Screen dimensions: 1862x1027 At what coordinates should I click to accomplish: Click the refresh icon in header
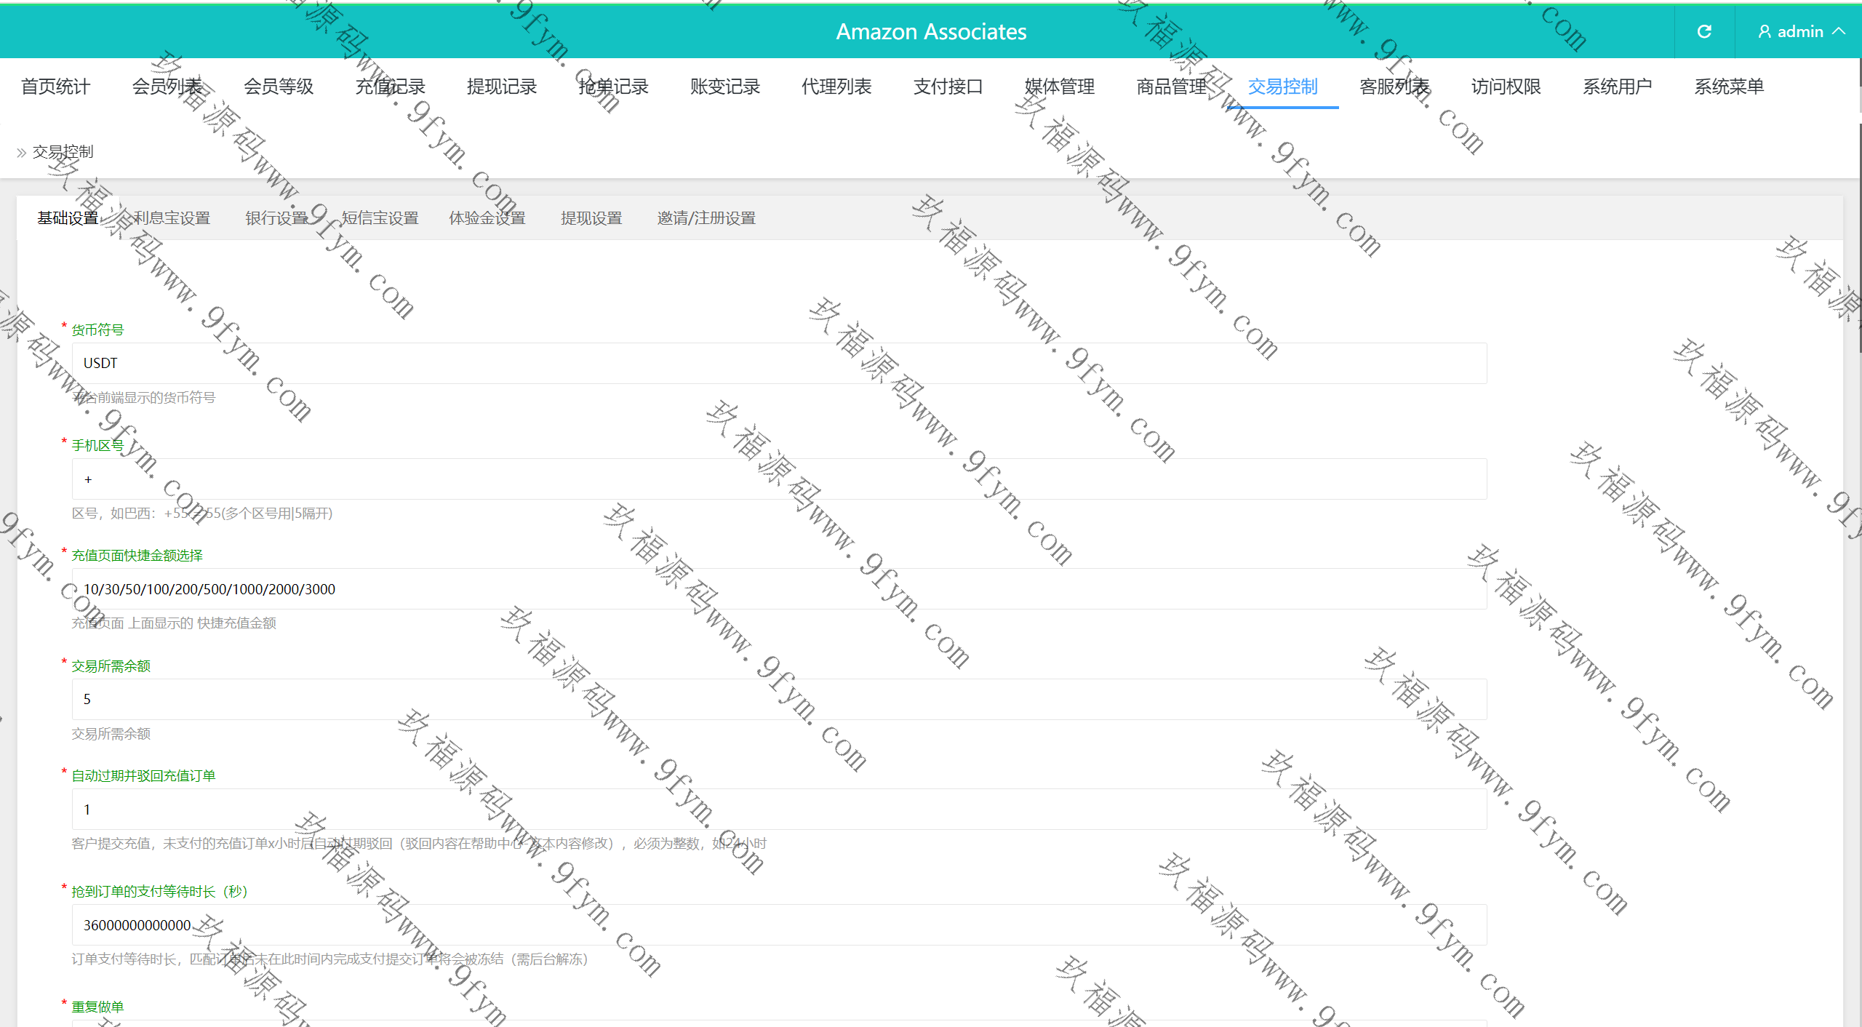coord(1703,31)
